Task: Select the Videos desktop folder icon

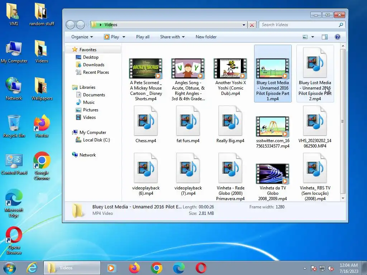Action: (x=42, y=52)
